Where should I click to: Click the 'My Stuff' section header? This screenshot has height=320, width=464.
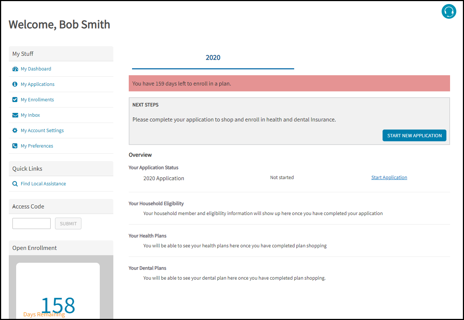click(61, 54)
